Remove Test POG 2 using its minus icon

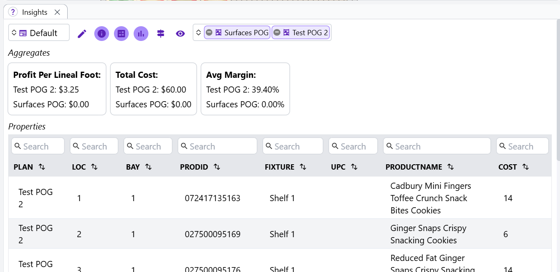(277, 32)
